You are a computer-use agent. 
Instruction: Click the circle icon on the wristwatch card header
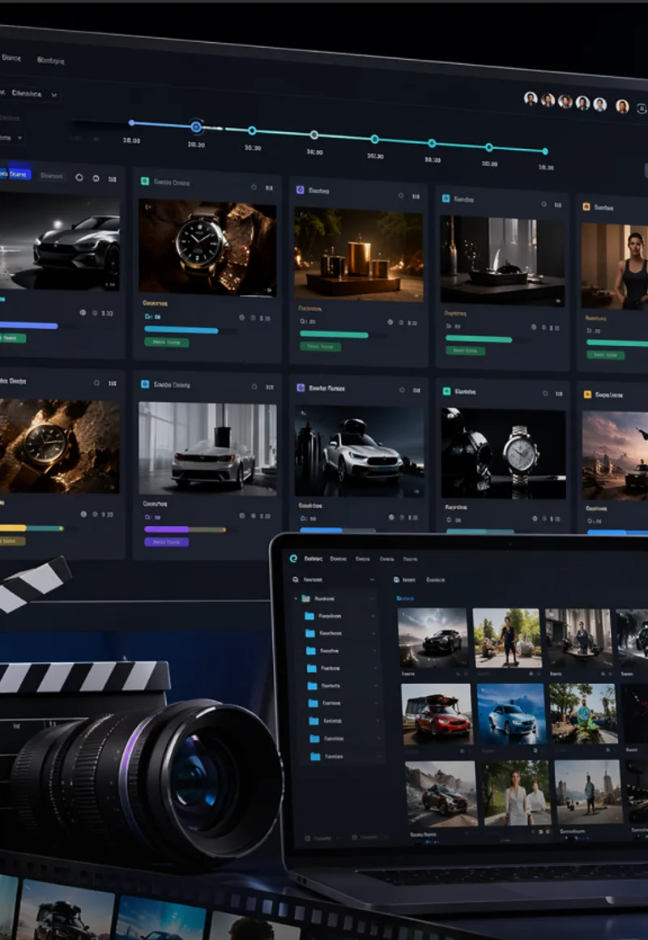pyautogui.click(x=255, y=187)
